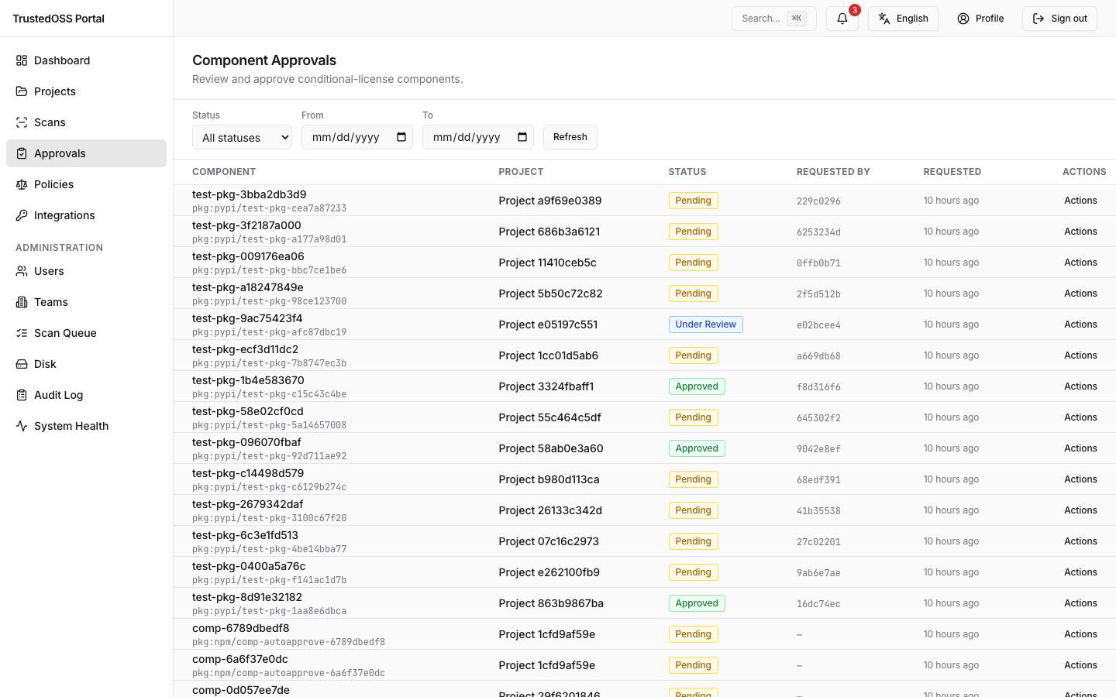Open the Integrations link

click(x=86, y=215)
